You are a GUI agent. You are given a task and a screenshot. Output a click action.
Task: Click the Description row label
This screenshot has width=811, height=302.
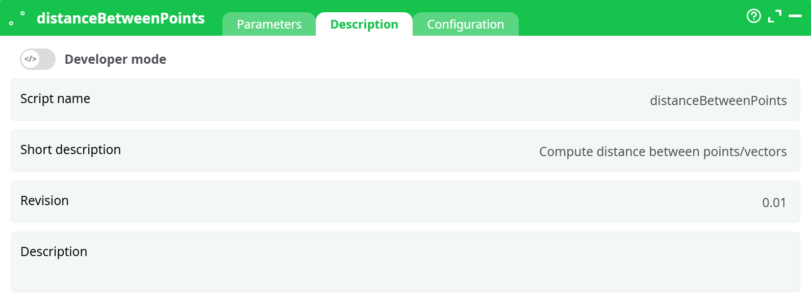[x=54, y=252]
